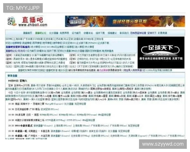Open the CCTV5 channel link

point(9,39)
